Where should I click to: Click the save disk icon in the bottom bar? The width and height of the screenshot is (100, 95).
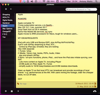coord(12,91)
